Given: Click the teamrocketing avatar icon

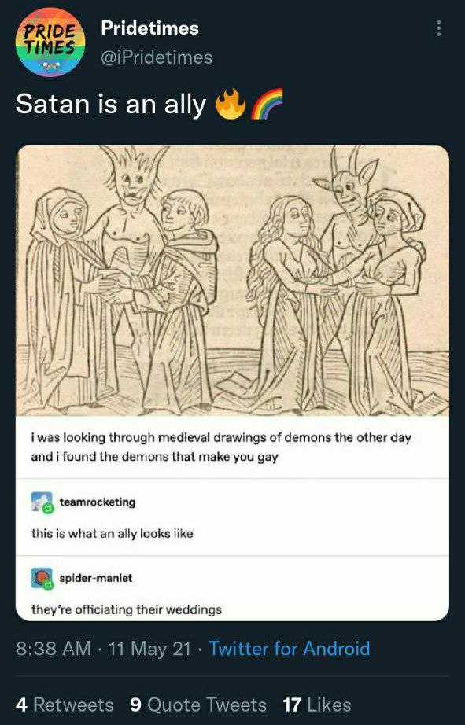Looking at the screenshot, I should click(42, 502).
